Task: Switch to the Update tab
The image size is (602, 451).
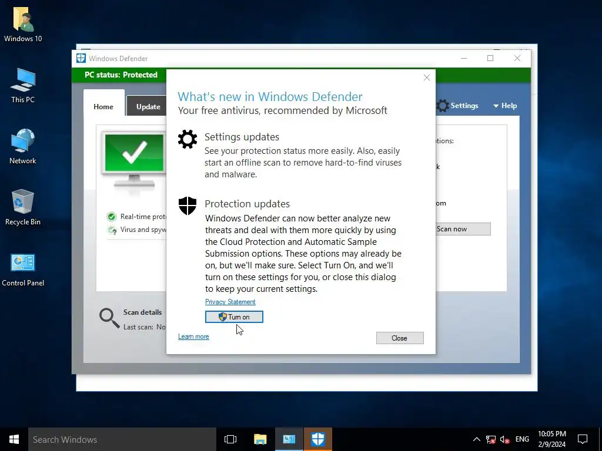Action: pos(148,107)
